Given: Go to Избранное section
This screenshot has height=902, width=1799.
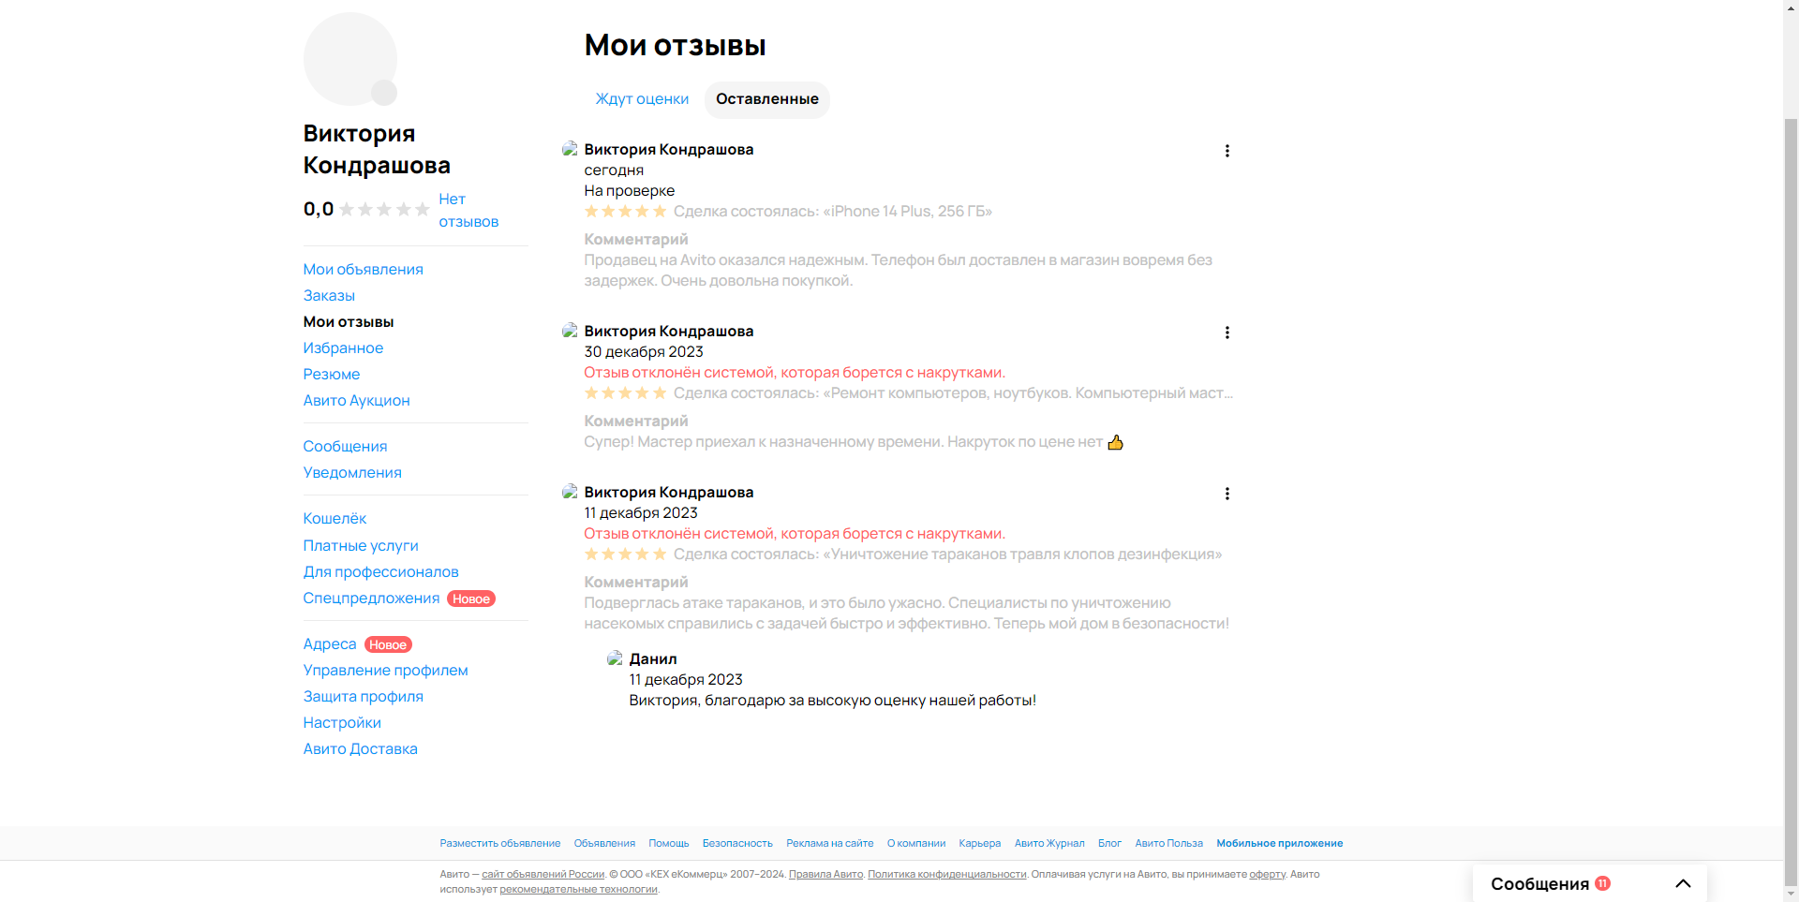Looking at the screenshot, I should point(343,348).
